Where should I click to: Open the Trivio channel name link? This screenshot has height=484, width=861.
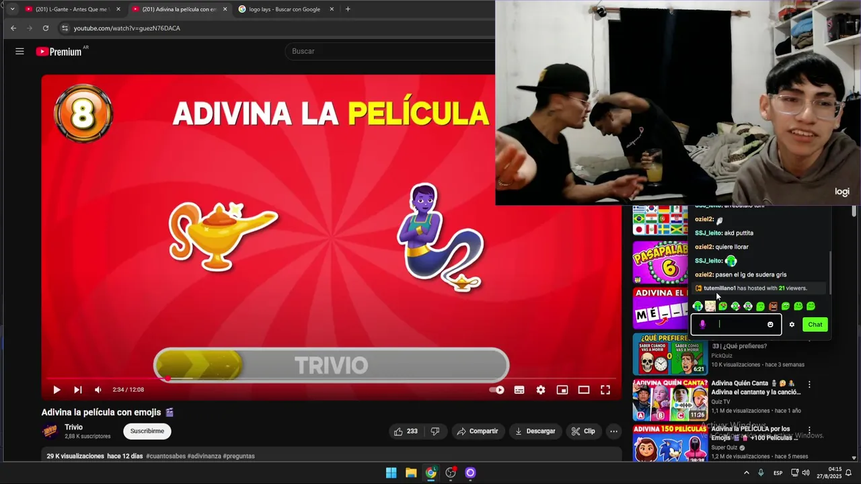(73, 427)
